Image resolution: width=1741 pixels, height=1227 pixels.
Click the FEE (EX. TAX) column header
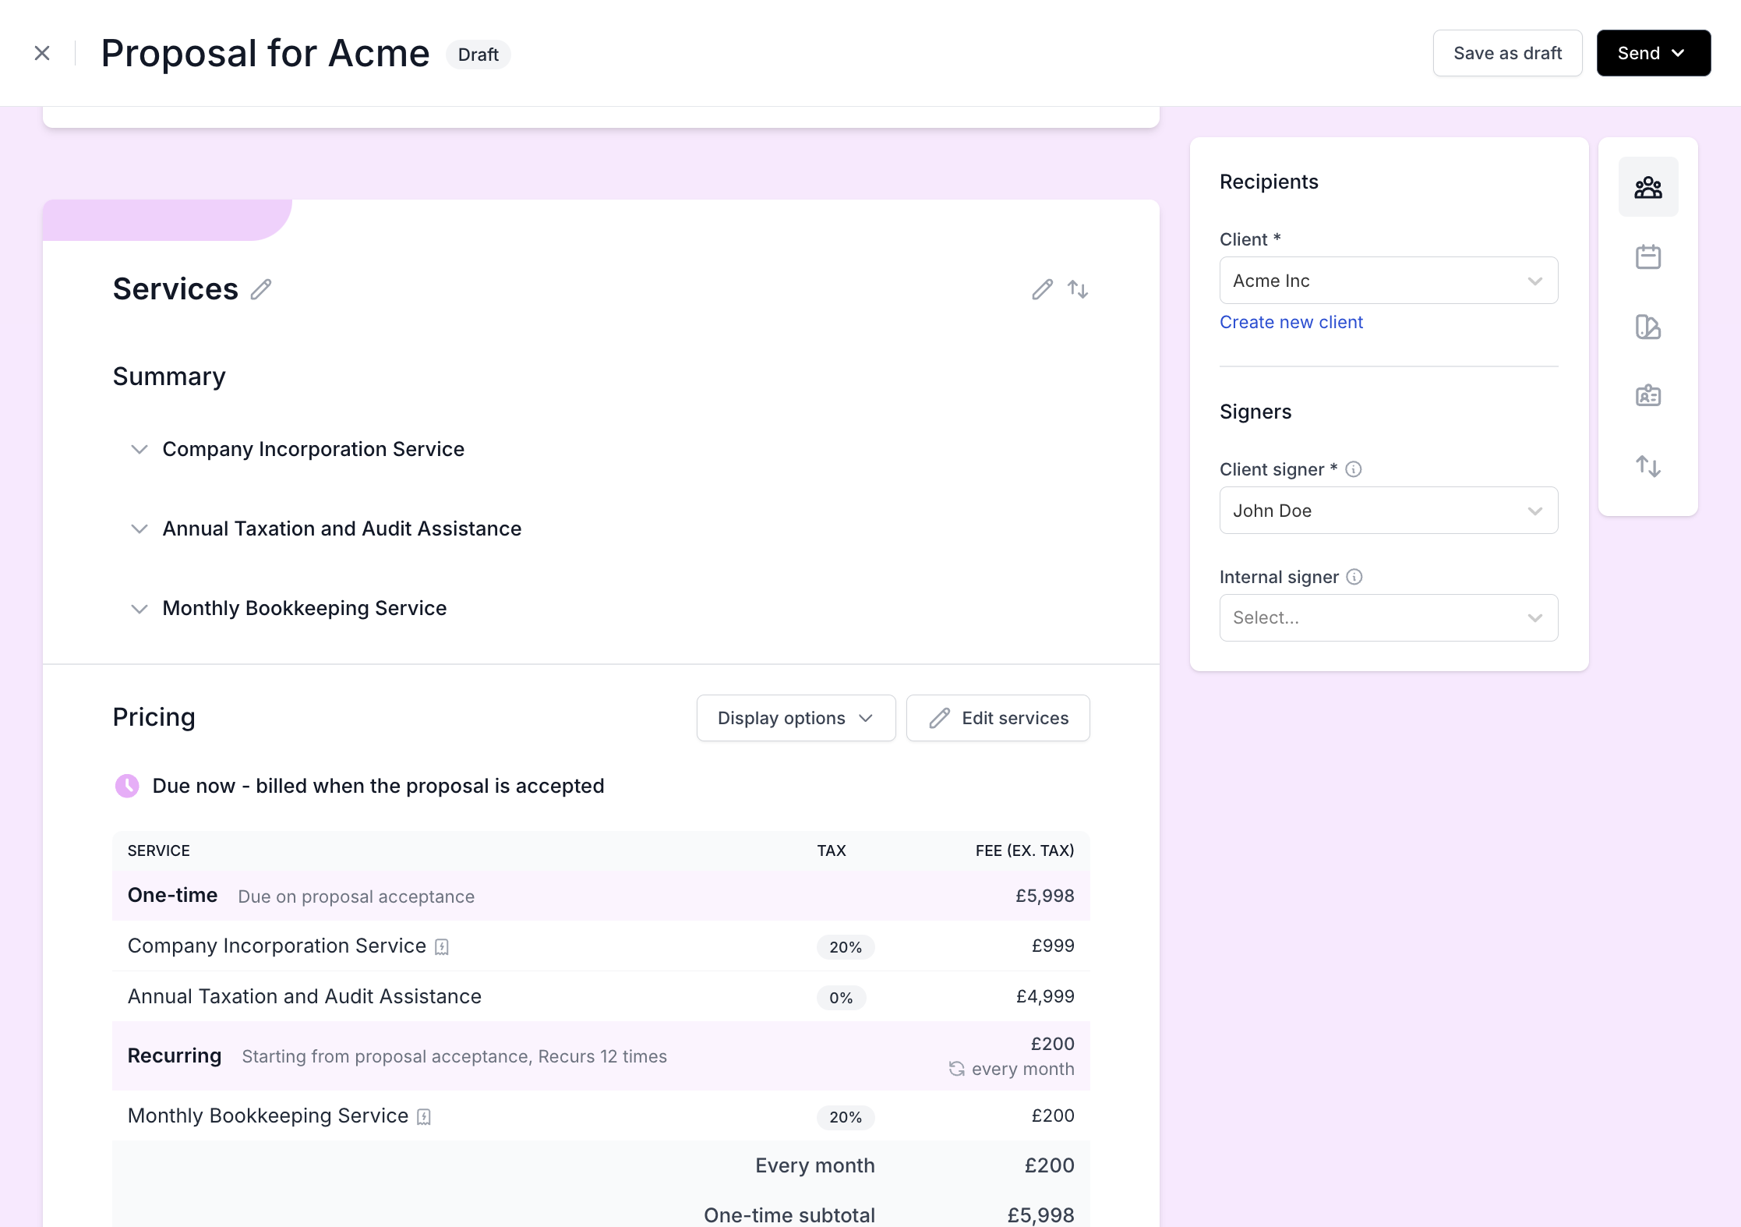(x=1025, y=850)
